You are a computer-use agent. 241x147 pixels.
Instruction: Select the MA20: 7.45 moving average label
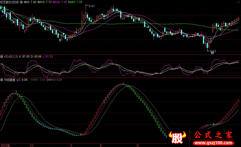click(60, 2)
